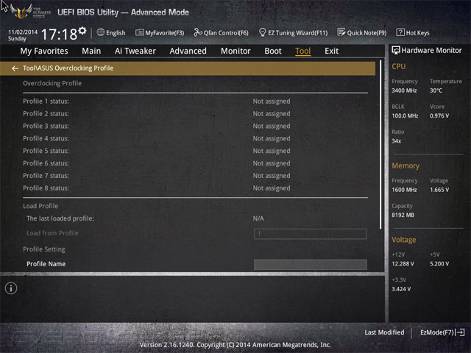Open the Boot tab

(x=273, y=51)
